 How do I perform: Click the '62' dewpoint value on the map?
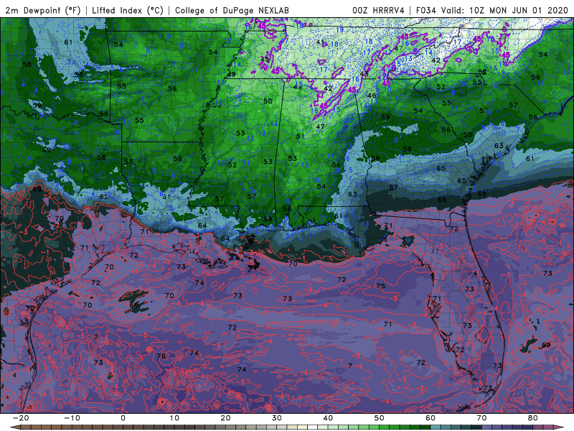103,196
